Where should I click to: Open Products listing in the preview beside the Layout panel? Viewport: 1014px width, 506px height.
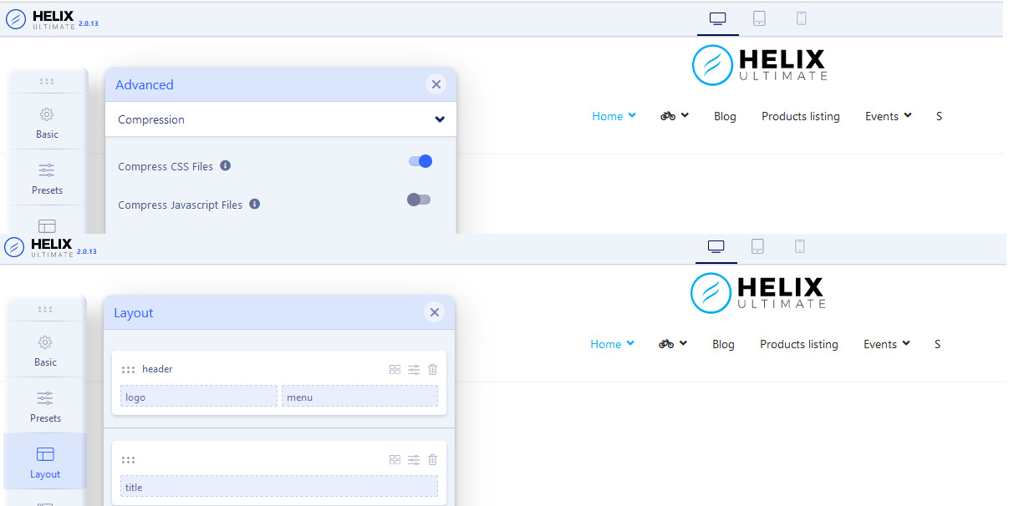(x=799, y=344)
